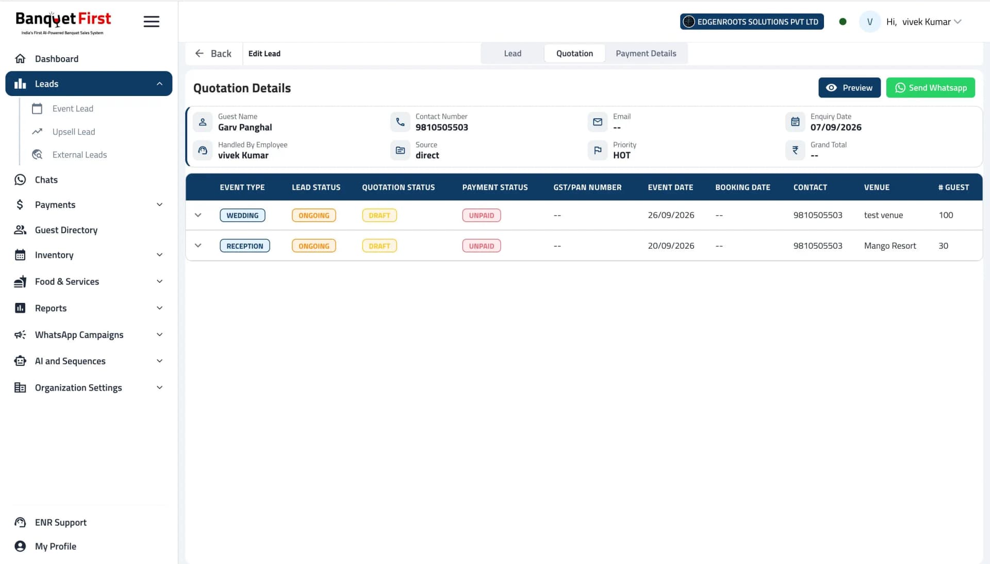Click the calendar icon beside Enquiry Date

[795, 122]
